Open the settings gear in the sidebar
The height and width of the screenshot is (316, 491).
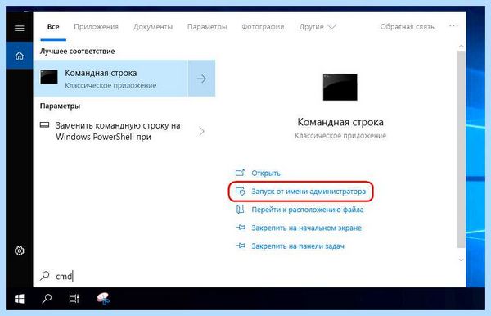pos(19,251)
